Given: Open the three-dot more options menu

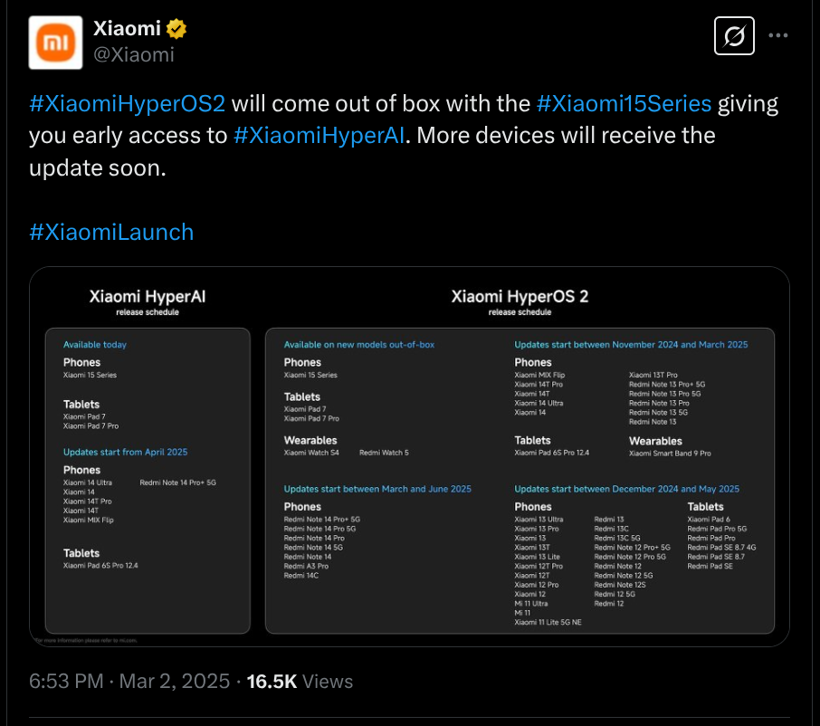Looking at the screenshot, I should (x=778, y=36).
